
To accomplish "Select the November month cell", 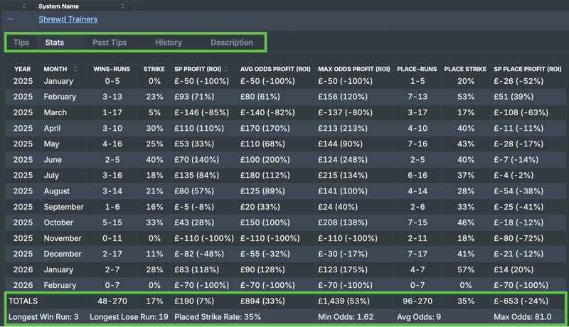I will (x=63, y=238).
